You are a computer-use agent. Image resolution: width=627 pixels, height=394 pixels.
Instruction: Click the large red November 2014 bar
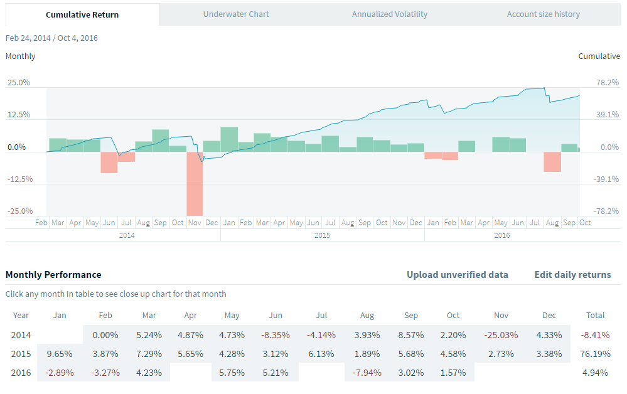click(195, 183)
